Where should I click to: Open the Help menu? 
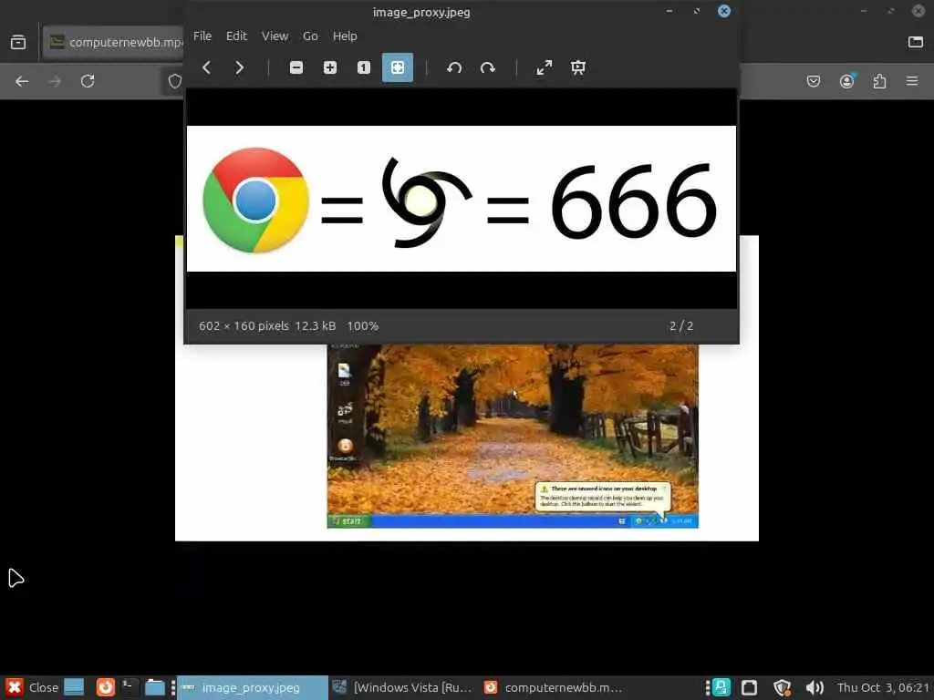click(x=345, y=36)
